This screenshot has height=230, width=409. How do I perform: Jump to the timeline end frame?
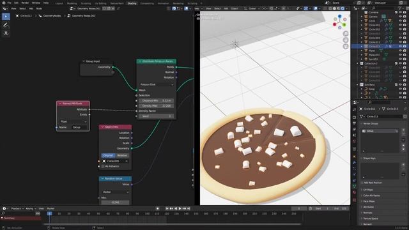point(189,209)
